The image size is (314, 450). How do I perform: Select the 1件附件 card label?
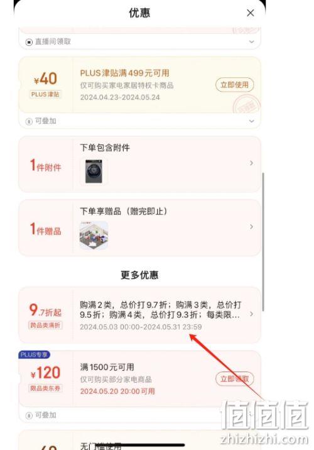(46, 166)
